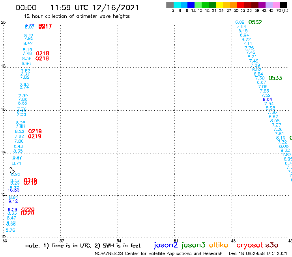Select the bright red 33 ft legend swatch
Image resolution: width=292 pixels, height=257 pixels.
[x=241, y=5]
